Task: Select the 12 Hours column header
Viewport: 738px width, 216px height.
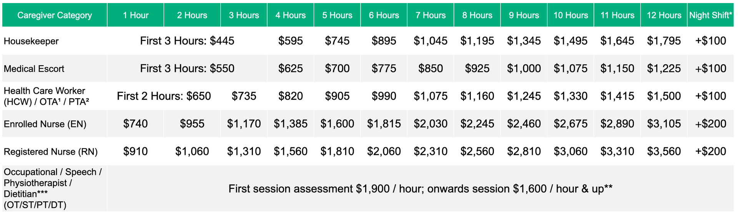Action: (x=664, y=15)
